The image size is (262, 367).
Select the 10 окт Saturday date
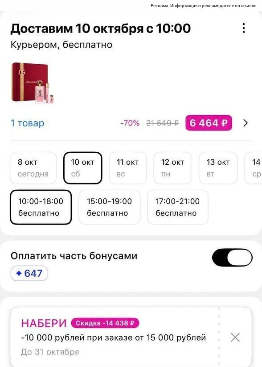(x=83, y=168)
